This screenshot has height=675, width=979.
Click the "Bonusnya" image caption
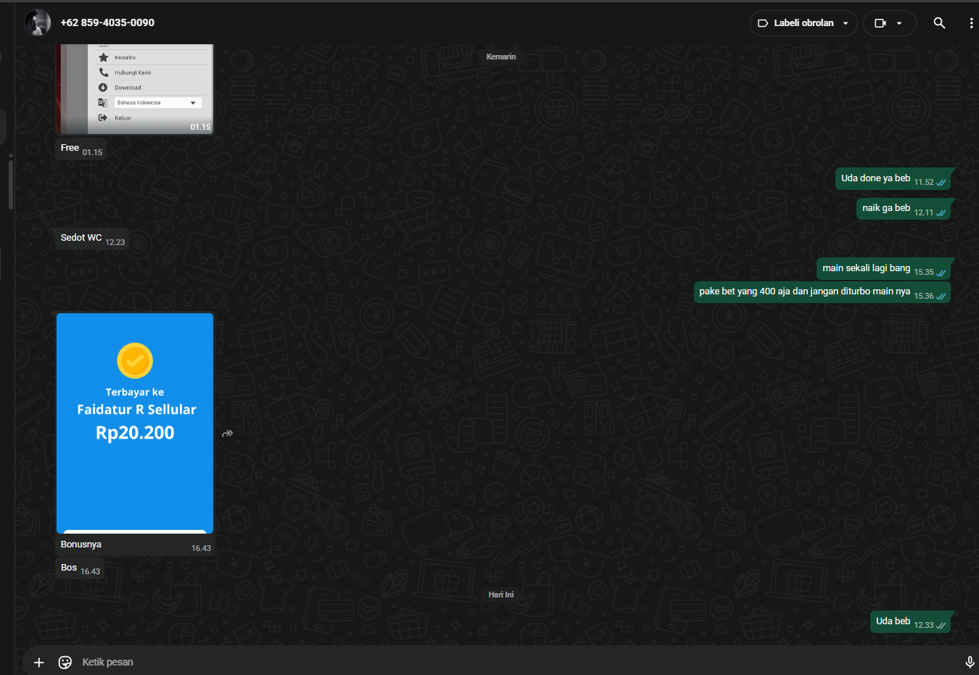coord(81,544)
